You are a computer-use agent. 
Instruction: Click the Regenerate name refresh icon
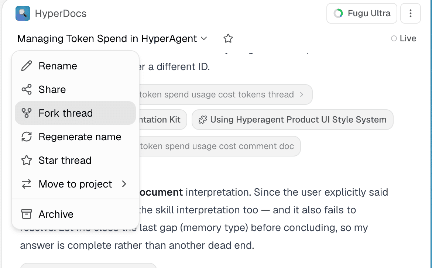(27, 137)
